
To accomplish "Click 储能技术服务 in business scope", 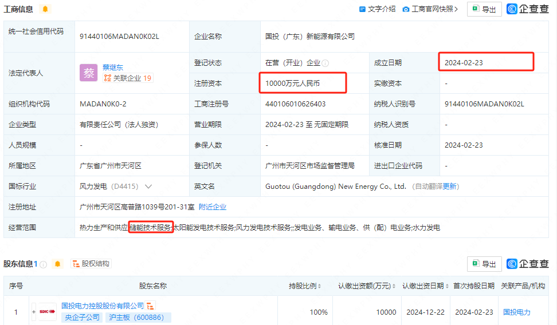I will (x=150, y=227).
